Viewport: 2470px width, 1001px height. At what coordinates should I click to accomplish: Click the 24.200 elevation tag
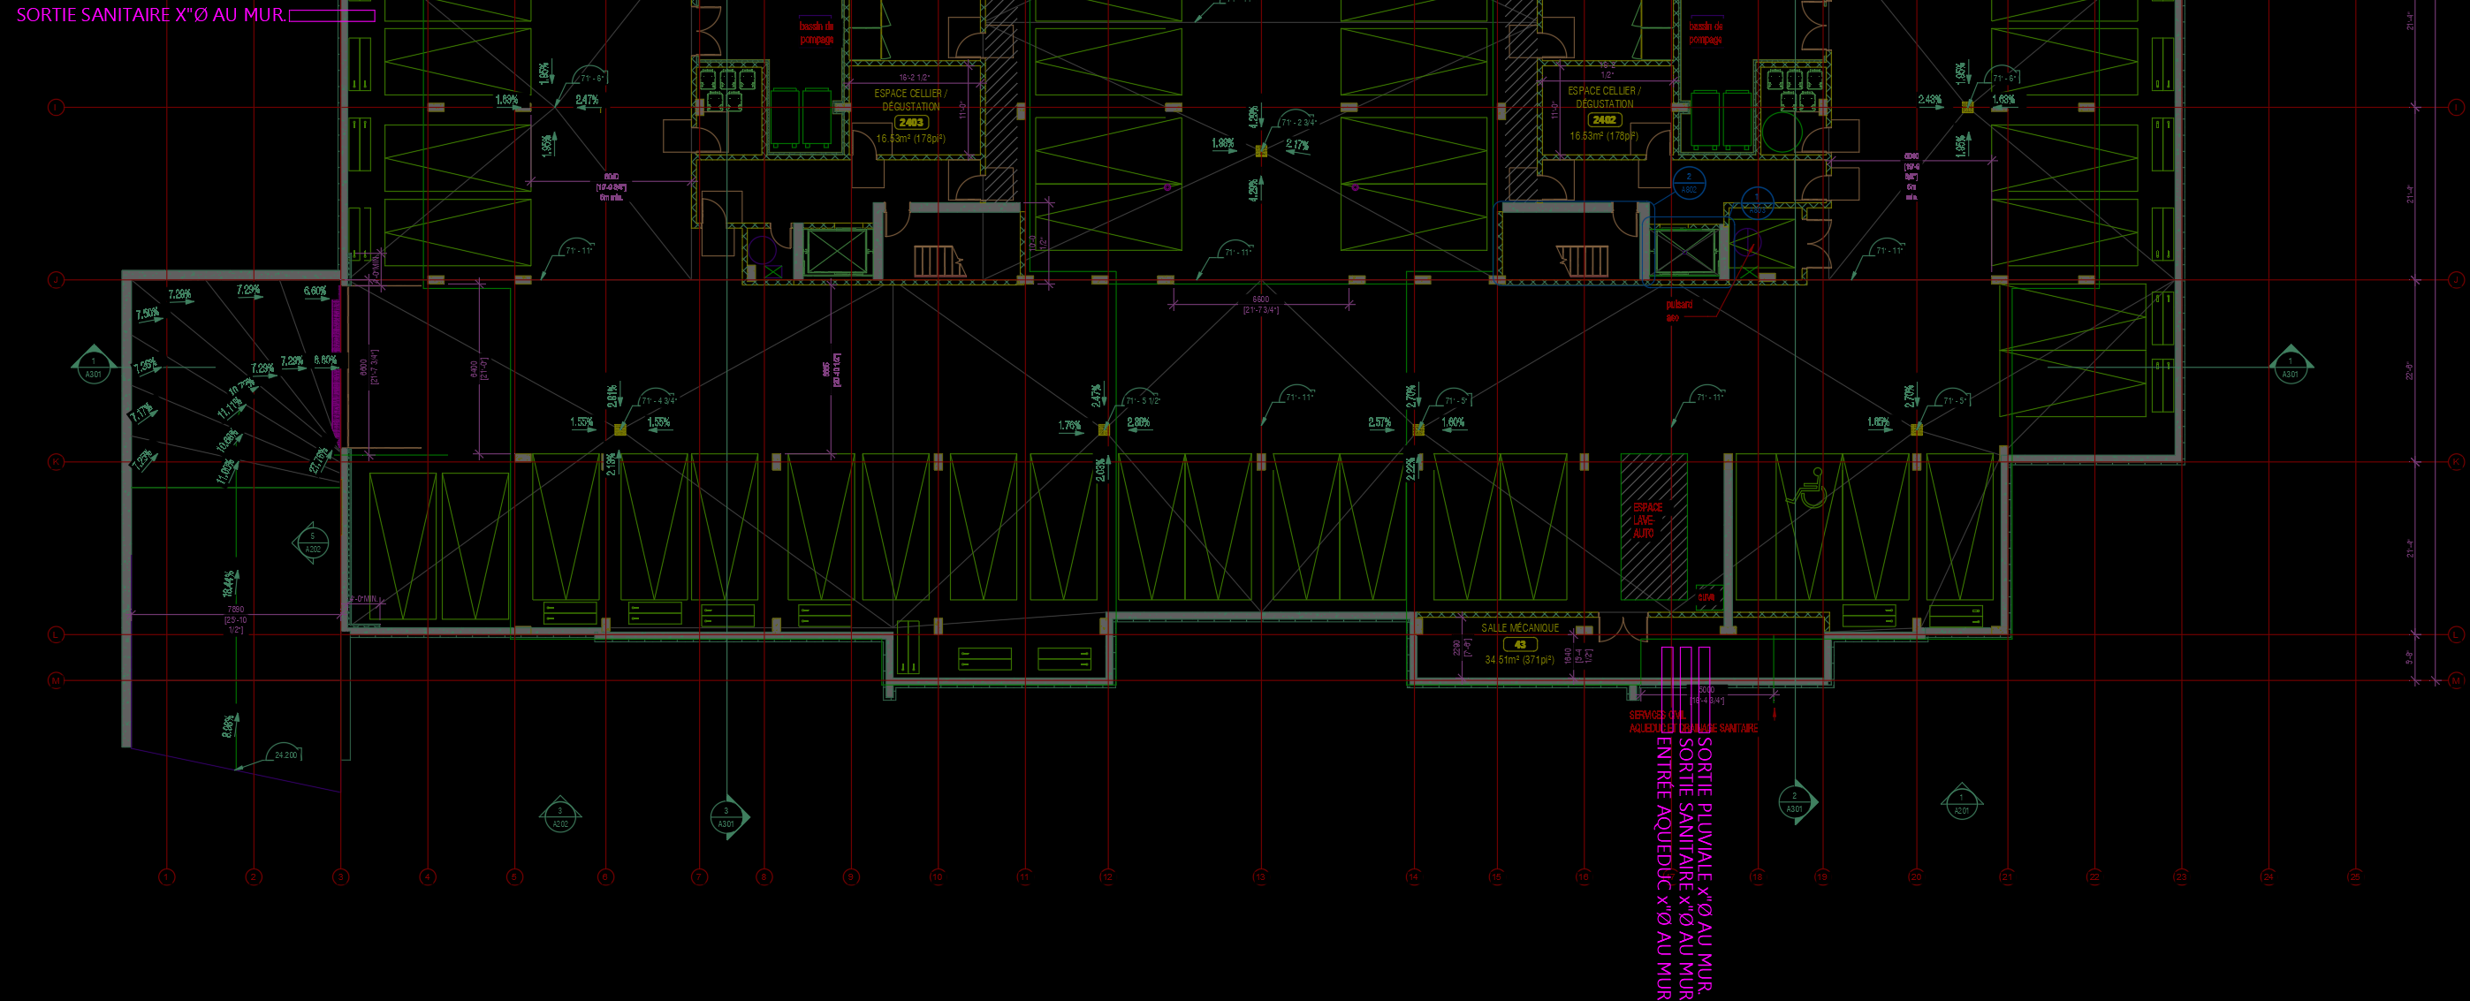[285, 755]
